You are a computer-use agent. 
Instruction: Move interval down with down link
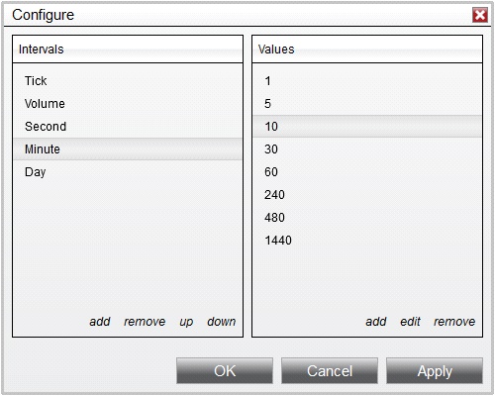[222, 322]
